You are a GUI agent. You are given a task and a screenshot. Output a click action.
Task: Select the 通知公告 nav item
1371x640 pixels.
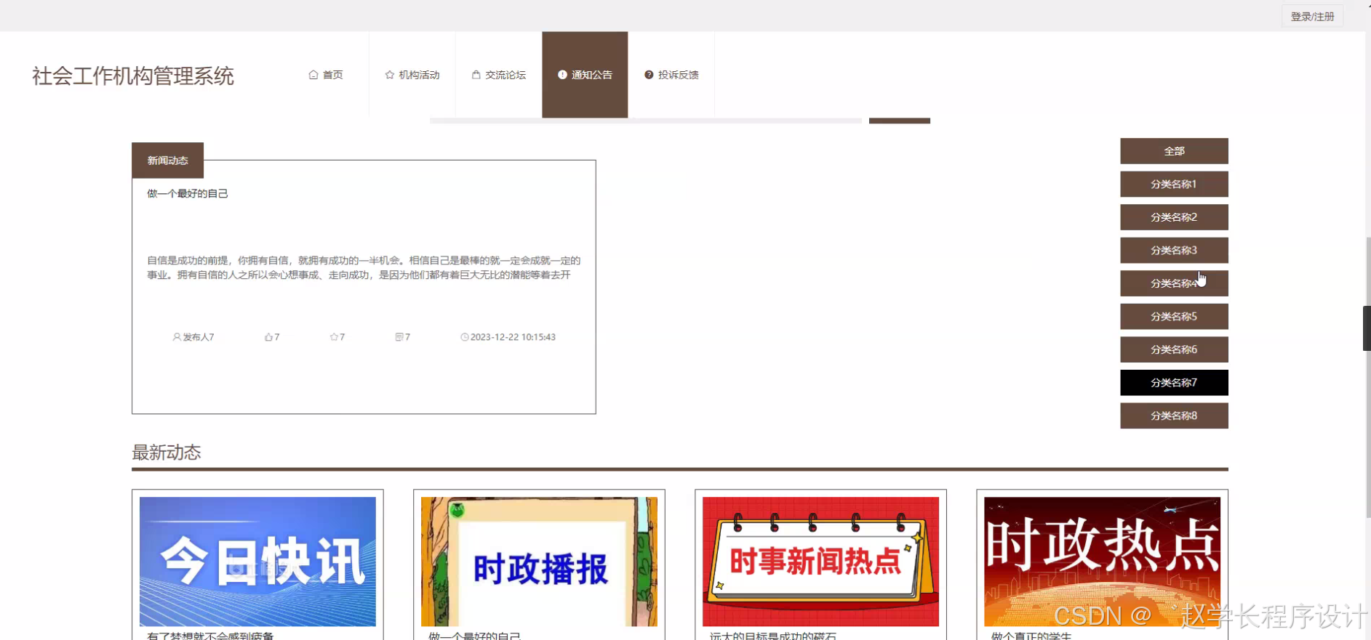tap(585, 75)
